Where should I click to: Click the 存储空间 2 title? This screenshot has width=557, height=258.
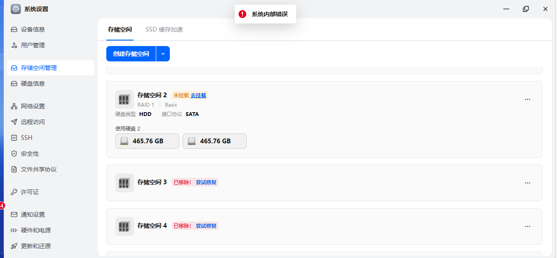coord(152,95)
